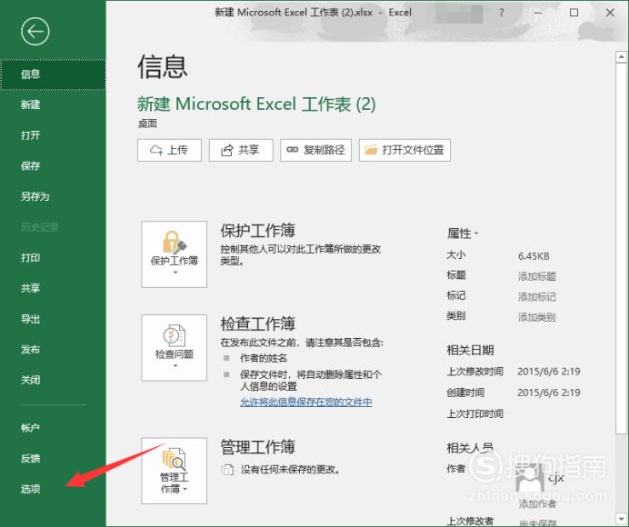This screenshot has height=527, width=629.
Task: Click the Add Tag (添加标记) field
Action: 536,297
